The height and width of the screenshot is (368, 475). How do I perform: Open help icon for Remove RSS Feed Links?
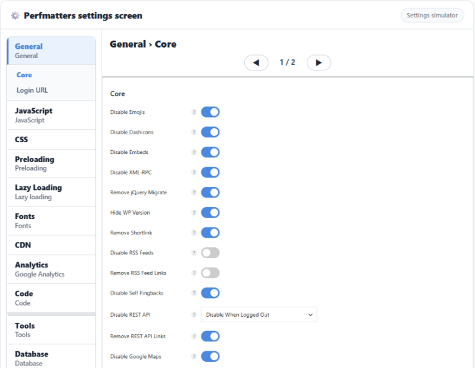click(x=194, y=273)
